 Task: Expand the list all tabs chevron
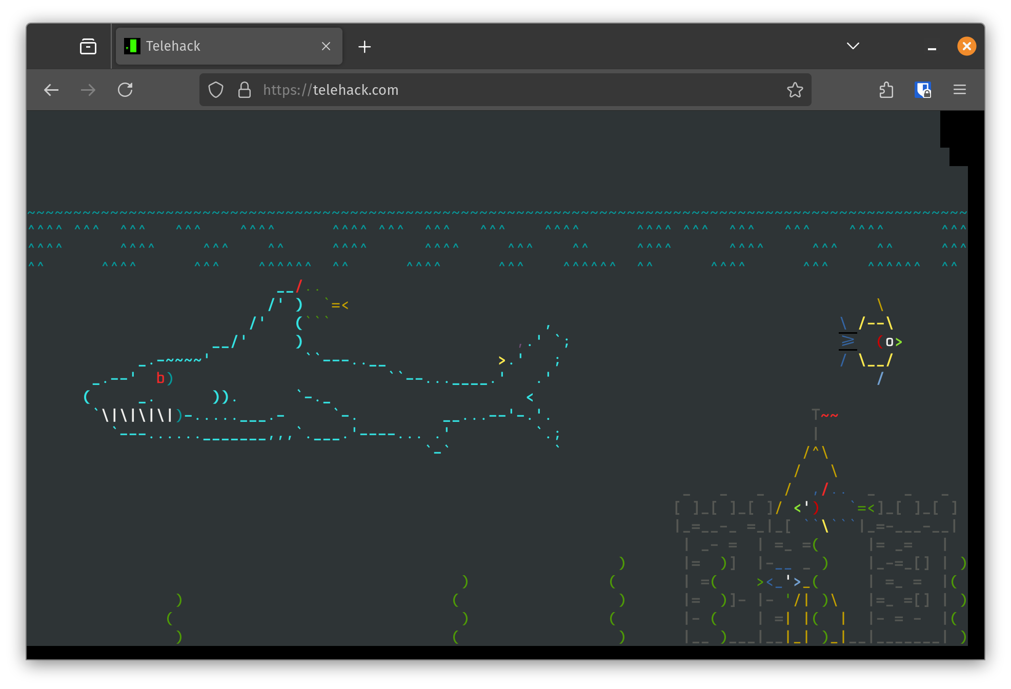tap(853, 46)
